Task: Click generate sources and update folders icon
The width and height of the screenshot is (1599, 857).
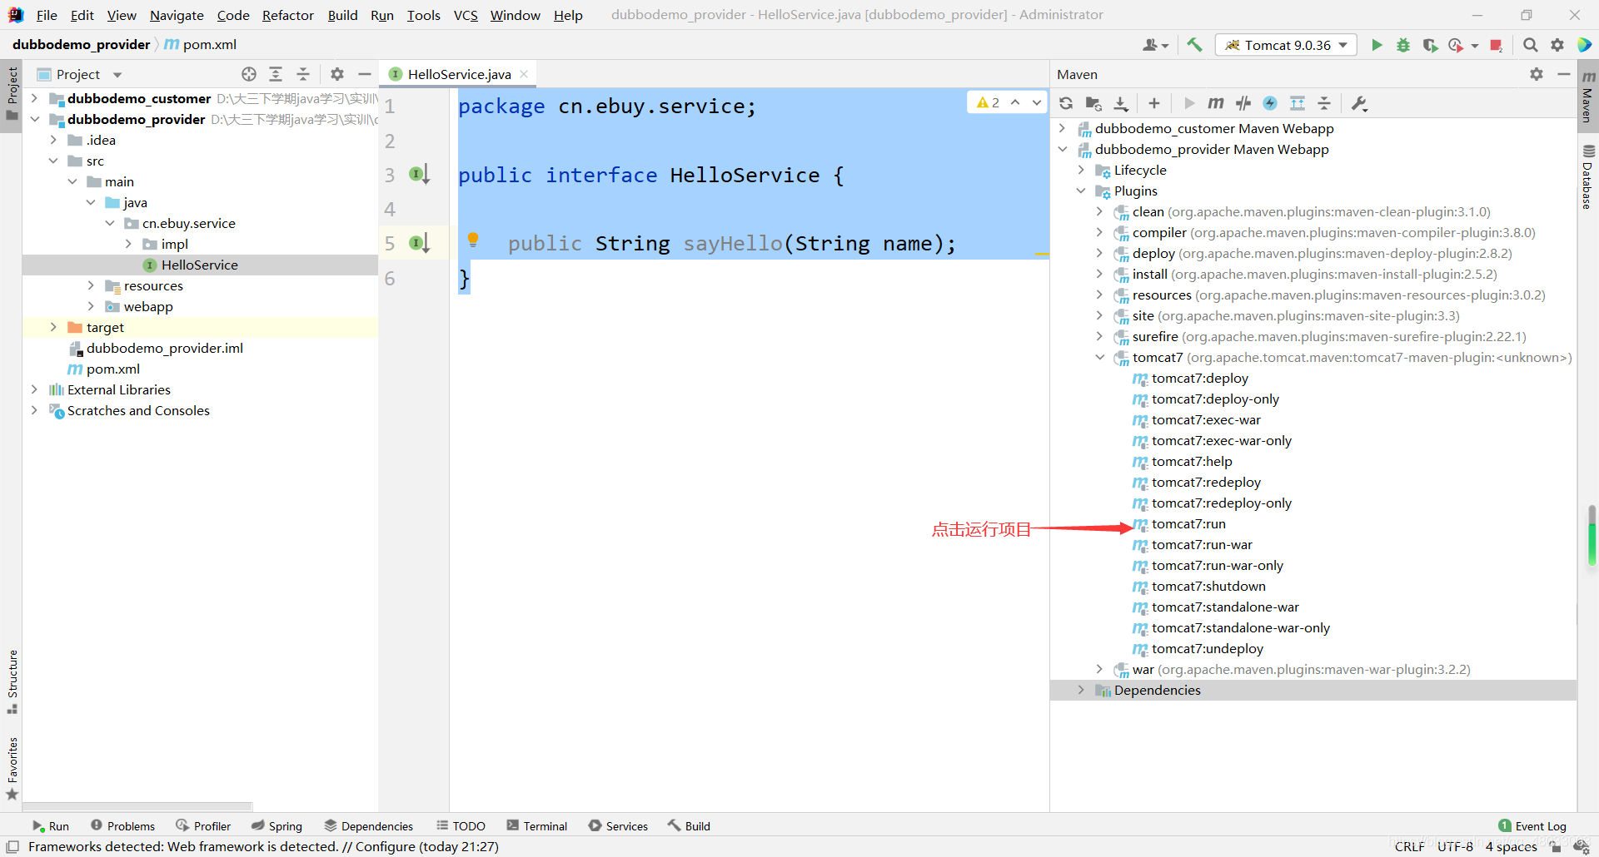Action: point(1093,103)
